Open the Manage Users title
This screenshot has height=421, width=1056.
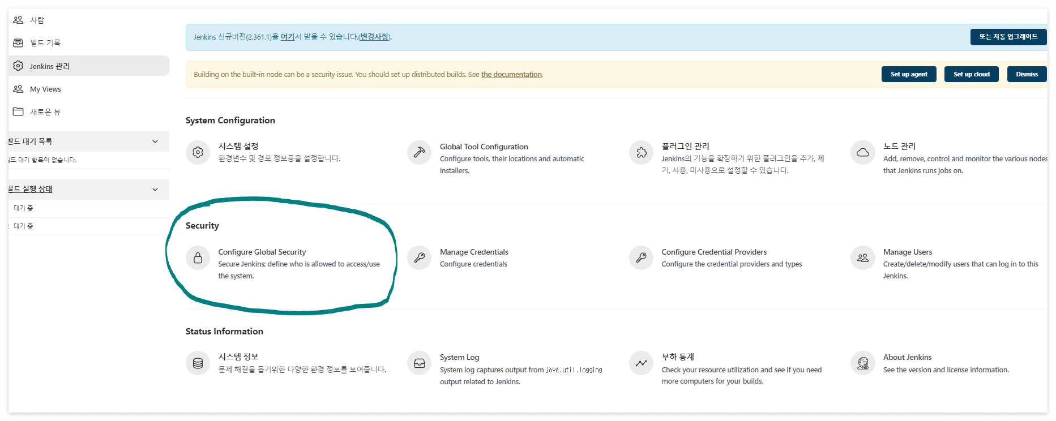908,252
